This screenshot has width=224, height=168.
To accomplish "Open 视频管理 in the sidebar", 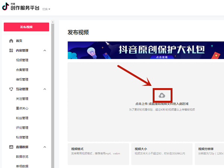I will pos(22,60).
